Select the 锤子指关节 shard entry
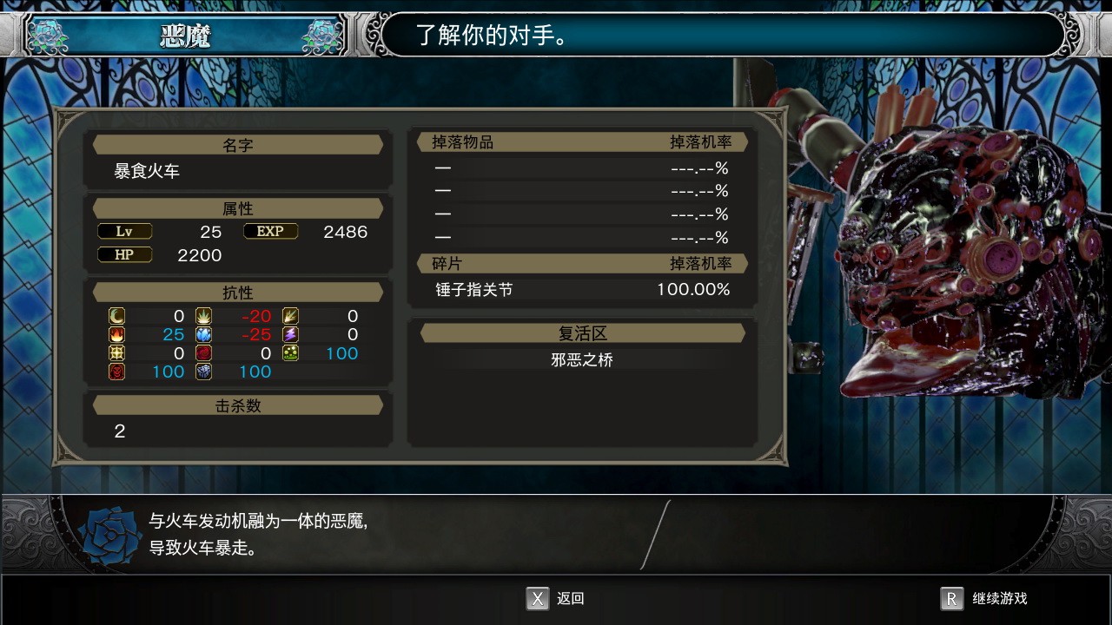The width and height of the screenshot is (1112, 625). [x=582, y=290]
